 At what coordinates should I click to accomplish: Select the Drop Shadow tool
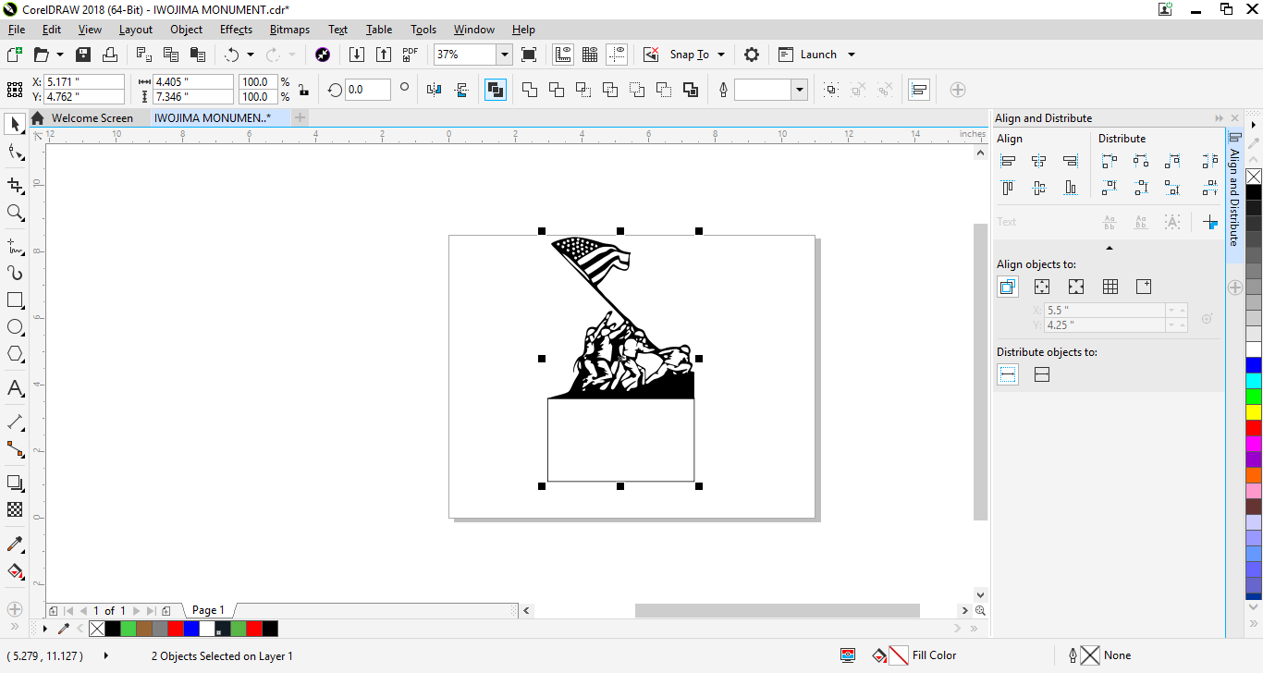point(15,483)
